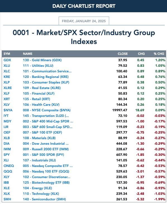Click the SYM column header

7,54
